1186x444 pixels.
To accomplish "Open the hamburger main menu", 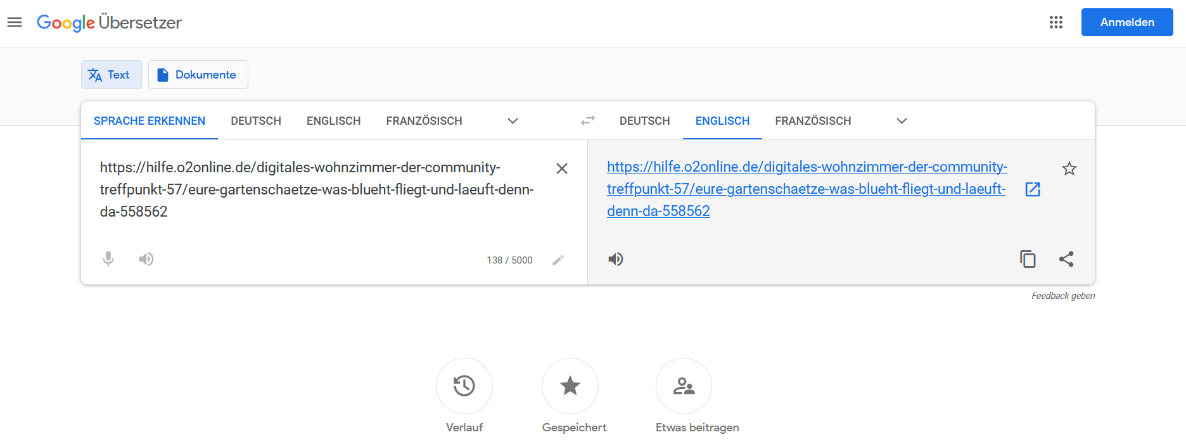I will [x=15, y=23].
